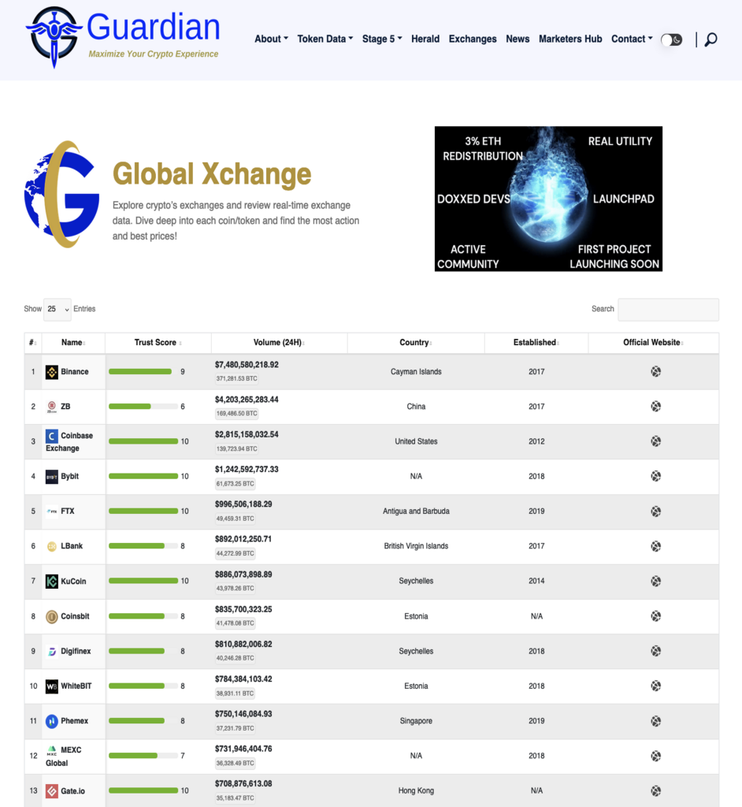
Task: Click the Global Xchange globe logo
Action: coord(61,194)
